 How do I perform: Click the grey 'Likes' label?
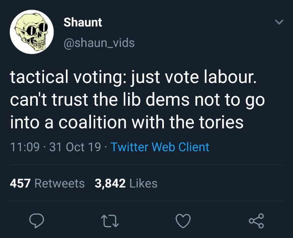pyautogui.click(x=143, y=183)
